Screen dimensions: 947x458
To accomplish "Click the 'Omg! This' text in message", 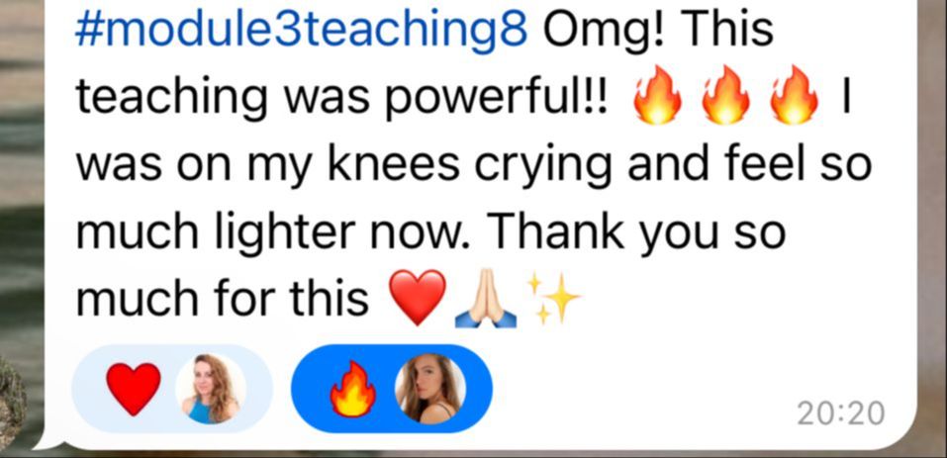I will coord(658,32).
